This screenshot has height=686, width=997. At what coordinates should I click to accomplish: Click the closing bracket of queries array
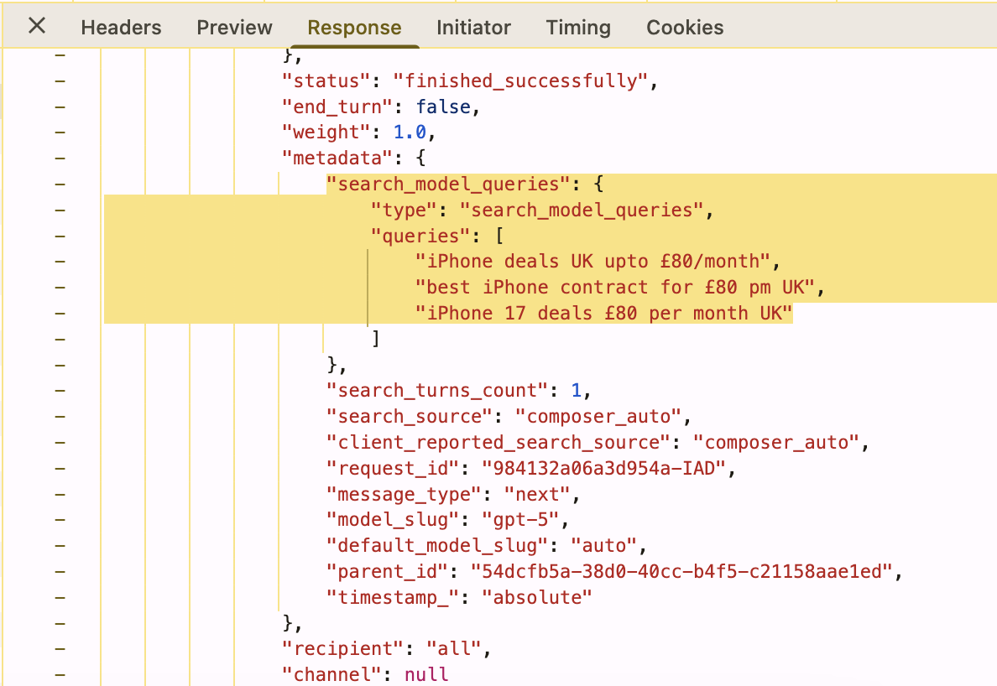point(376,339)
